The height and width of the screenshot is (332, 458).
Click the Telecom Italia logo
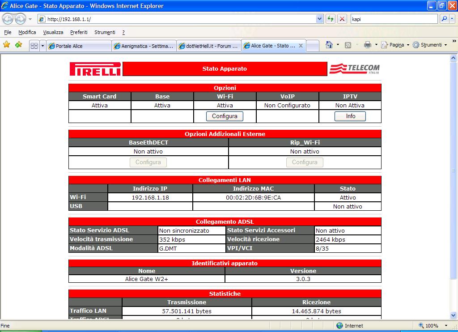[355, 69]
